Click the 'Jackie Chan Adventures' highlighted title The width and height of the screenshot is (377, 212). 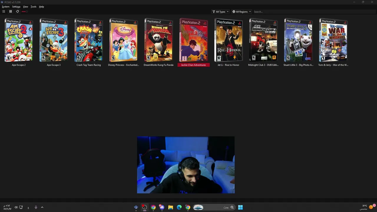[194, 65]
